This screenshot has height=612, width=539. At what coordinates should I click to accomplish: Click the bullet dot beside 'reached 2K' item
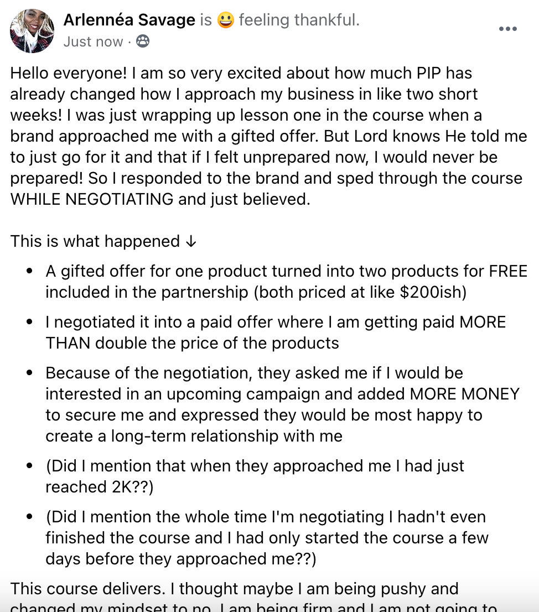click(29, 466)
